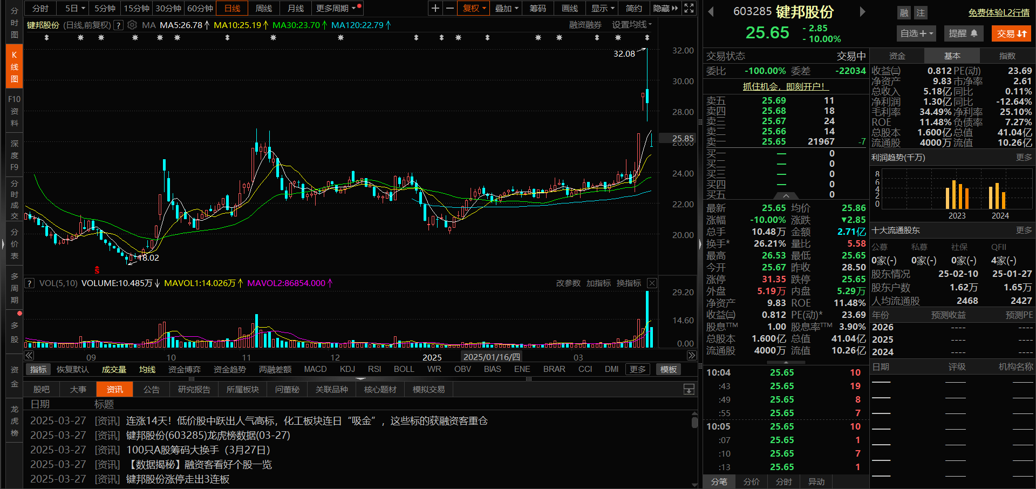This screenshot has height=489, width=1036.
Task: Expand 设置均线 dropdown
Action: pos(632,25)
